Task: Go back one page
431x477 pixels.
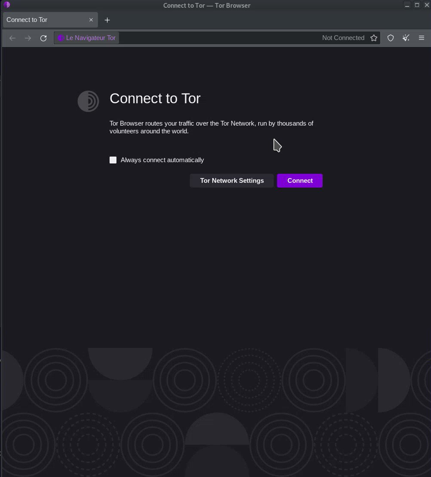Action: (x=12, y=38)
